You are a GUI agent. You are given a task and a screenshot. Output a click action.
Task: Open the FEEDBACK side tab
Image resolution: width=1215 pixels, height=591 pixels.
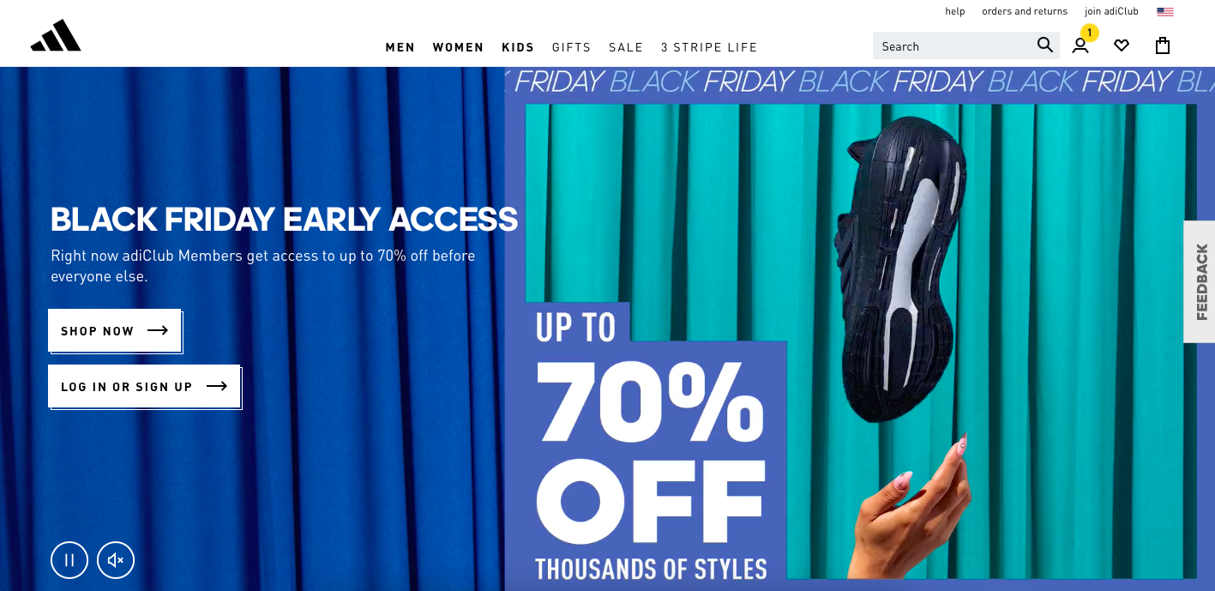(1200, 281)
